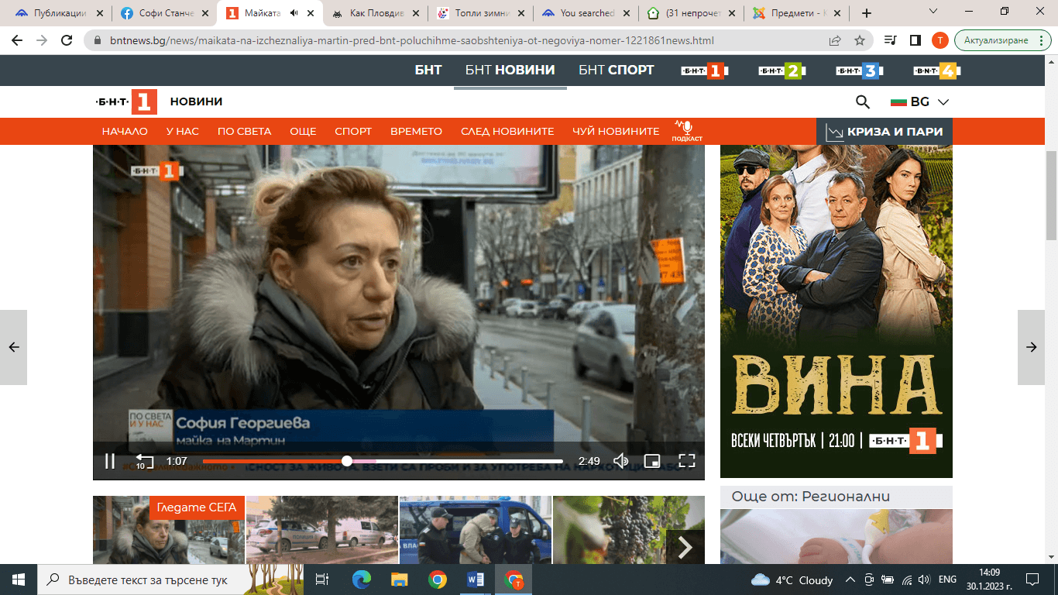Switch to БНТ 2 channel logo
Screen dimensions: 1058x595
(x=782, y=71)
